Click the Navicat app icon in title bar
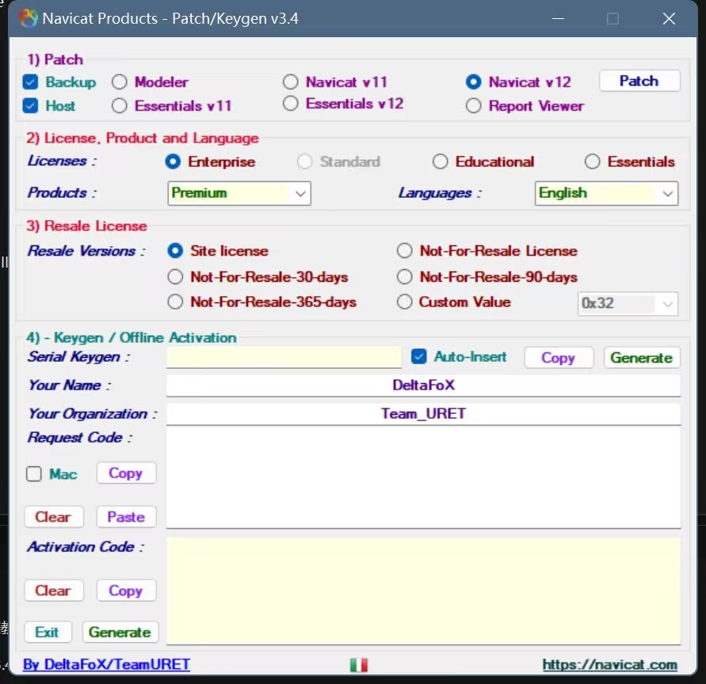This screenshot has height=684, width=706. click(x=29, y=18)
